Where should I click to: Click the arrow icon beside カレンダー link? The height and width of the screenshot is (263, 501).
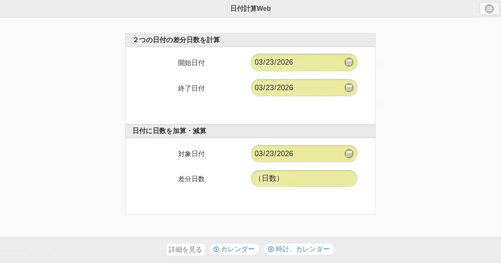coord(216,249)
